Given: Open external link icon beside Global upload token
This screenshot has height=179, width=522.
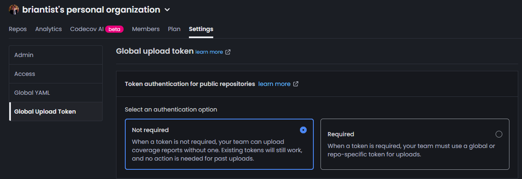Looking at the screenshot, I should [228, 52].
